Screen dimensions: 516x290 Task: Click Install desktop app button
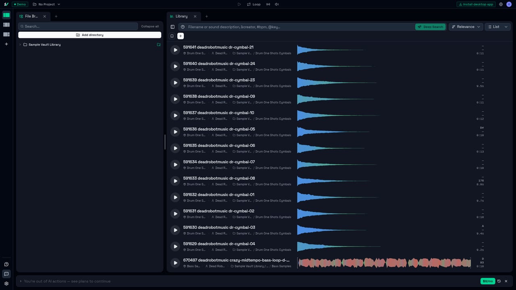(x=476, y=4)
